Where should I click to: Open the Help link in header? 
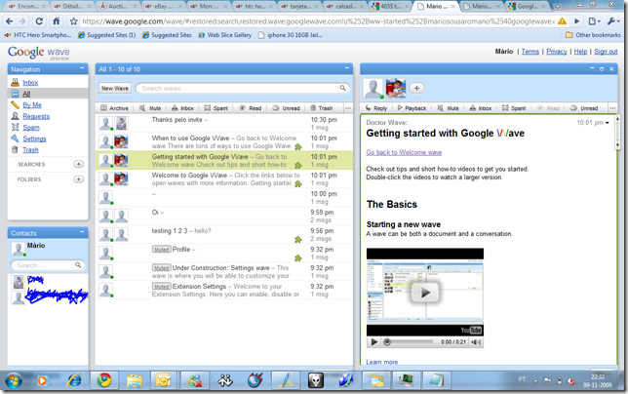point(580,52)
